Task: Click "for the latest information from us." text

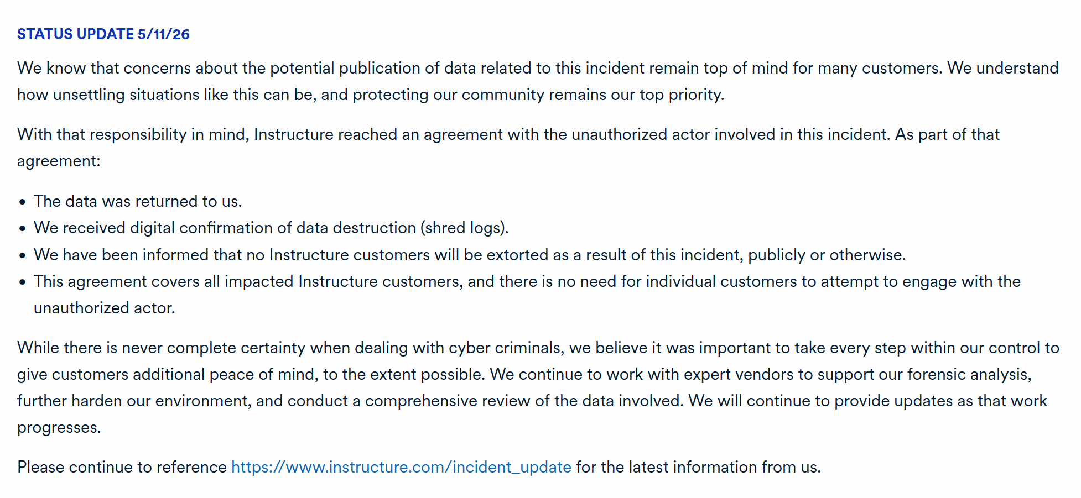Action: (699, 467)
